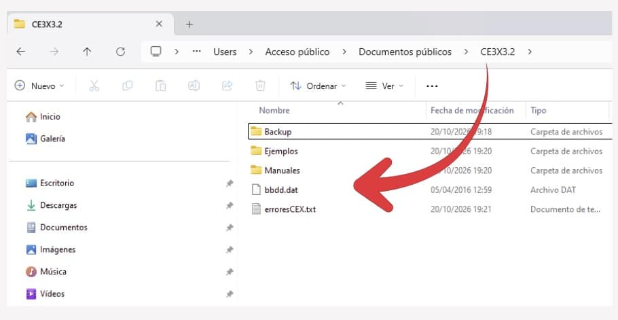Image resolution: width=618 pixels, height=320 pixels.
Task: Open the Nuevo dropdown menu
Action: (39, 86)
